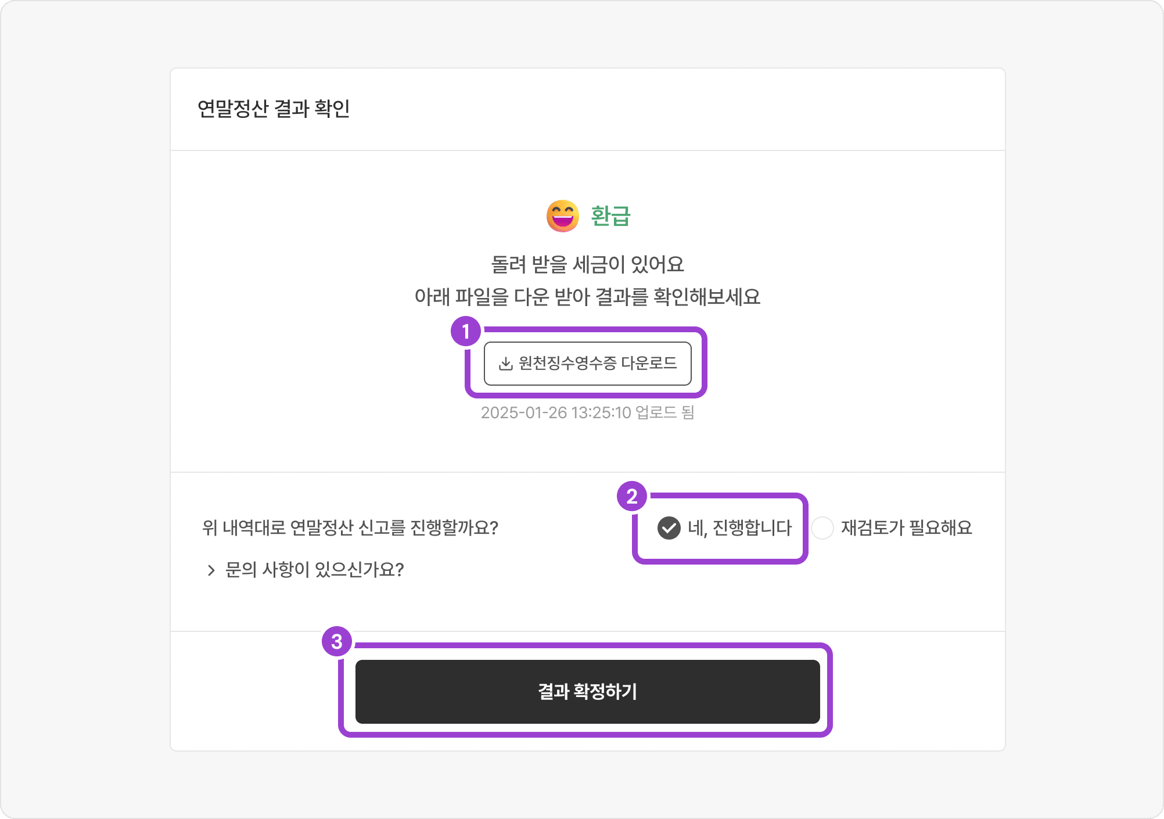Image resolution: width=1164 pixels, height=819 pixels.
Task: Click the purple number 2 badge
Action: pyautogui.click(x=632, y=497)
